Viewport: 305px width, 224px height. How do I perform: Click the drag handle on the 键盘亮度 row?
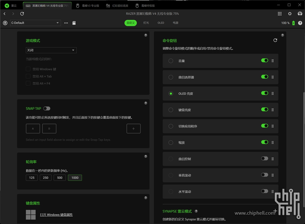273,110
